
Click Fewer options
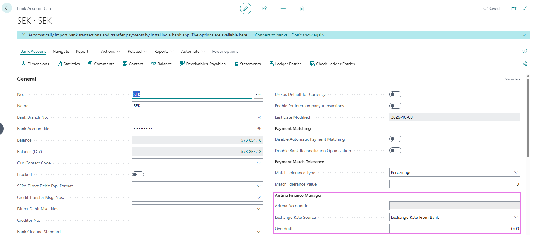[225, 51]
